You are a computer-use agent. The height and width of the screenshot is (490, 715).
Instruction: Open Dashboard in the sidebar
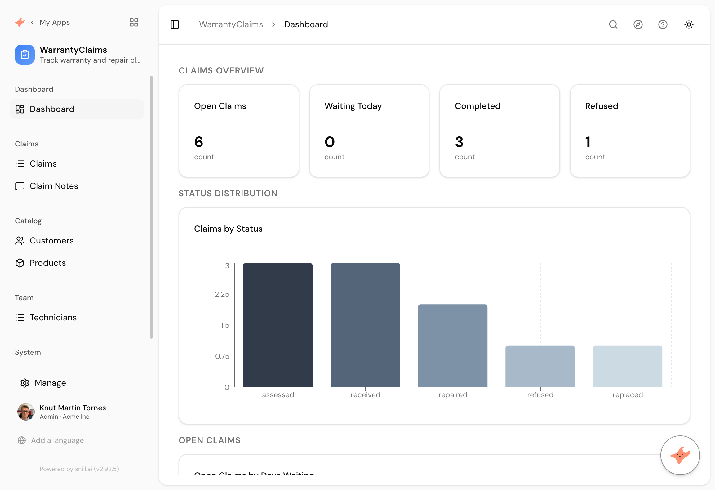click(x=77, y=109)
